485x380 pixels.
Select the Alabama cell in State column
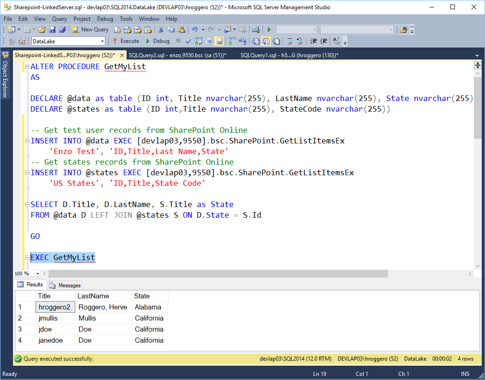point(150,307)
